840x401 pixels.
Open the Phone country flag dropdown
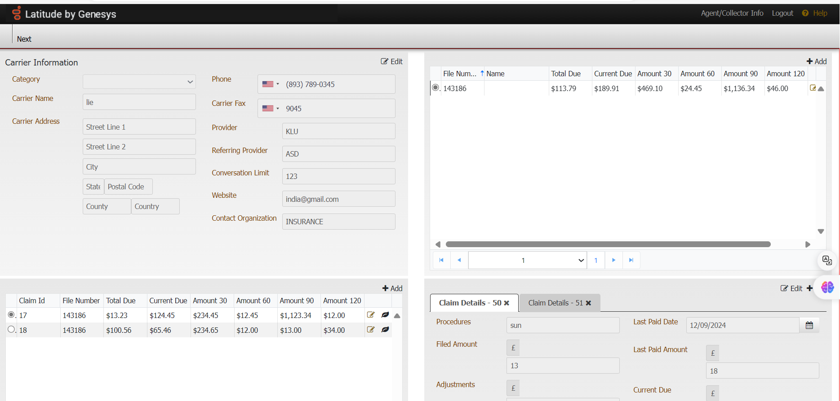point(271,84)
